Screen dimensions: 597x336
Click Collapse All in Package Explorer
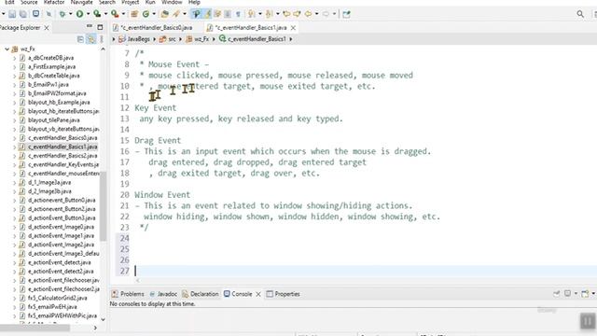coord(80,39)
